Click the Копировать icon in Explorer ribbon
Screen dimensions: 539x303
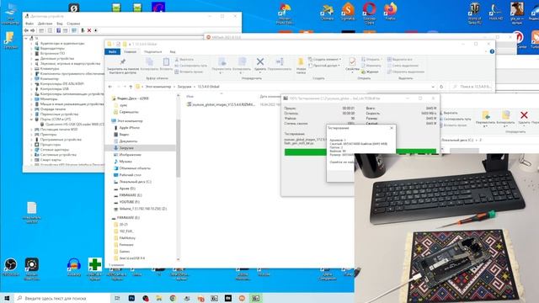pyautogui.click(x=149, y=62)
